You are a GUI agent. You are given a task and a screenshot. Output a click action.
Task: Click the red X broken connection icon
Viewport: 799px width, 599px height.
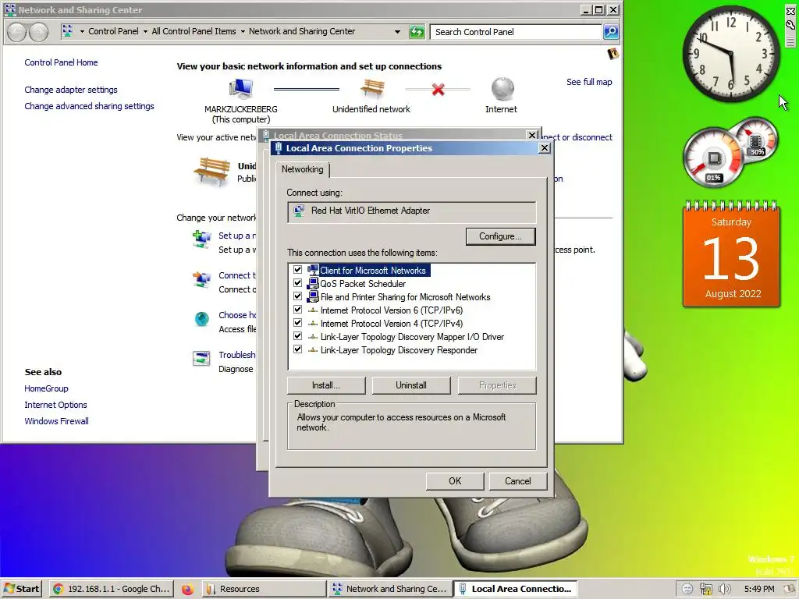438,90
